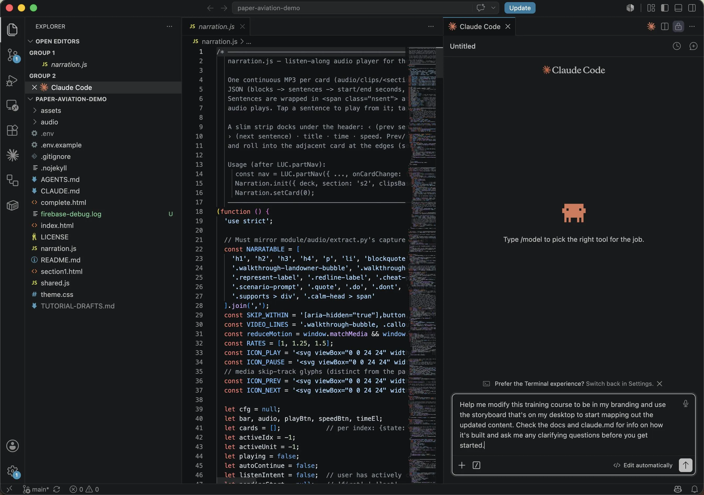
Task: Click main* branch in status bar
Action: (x=36, y=489)
